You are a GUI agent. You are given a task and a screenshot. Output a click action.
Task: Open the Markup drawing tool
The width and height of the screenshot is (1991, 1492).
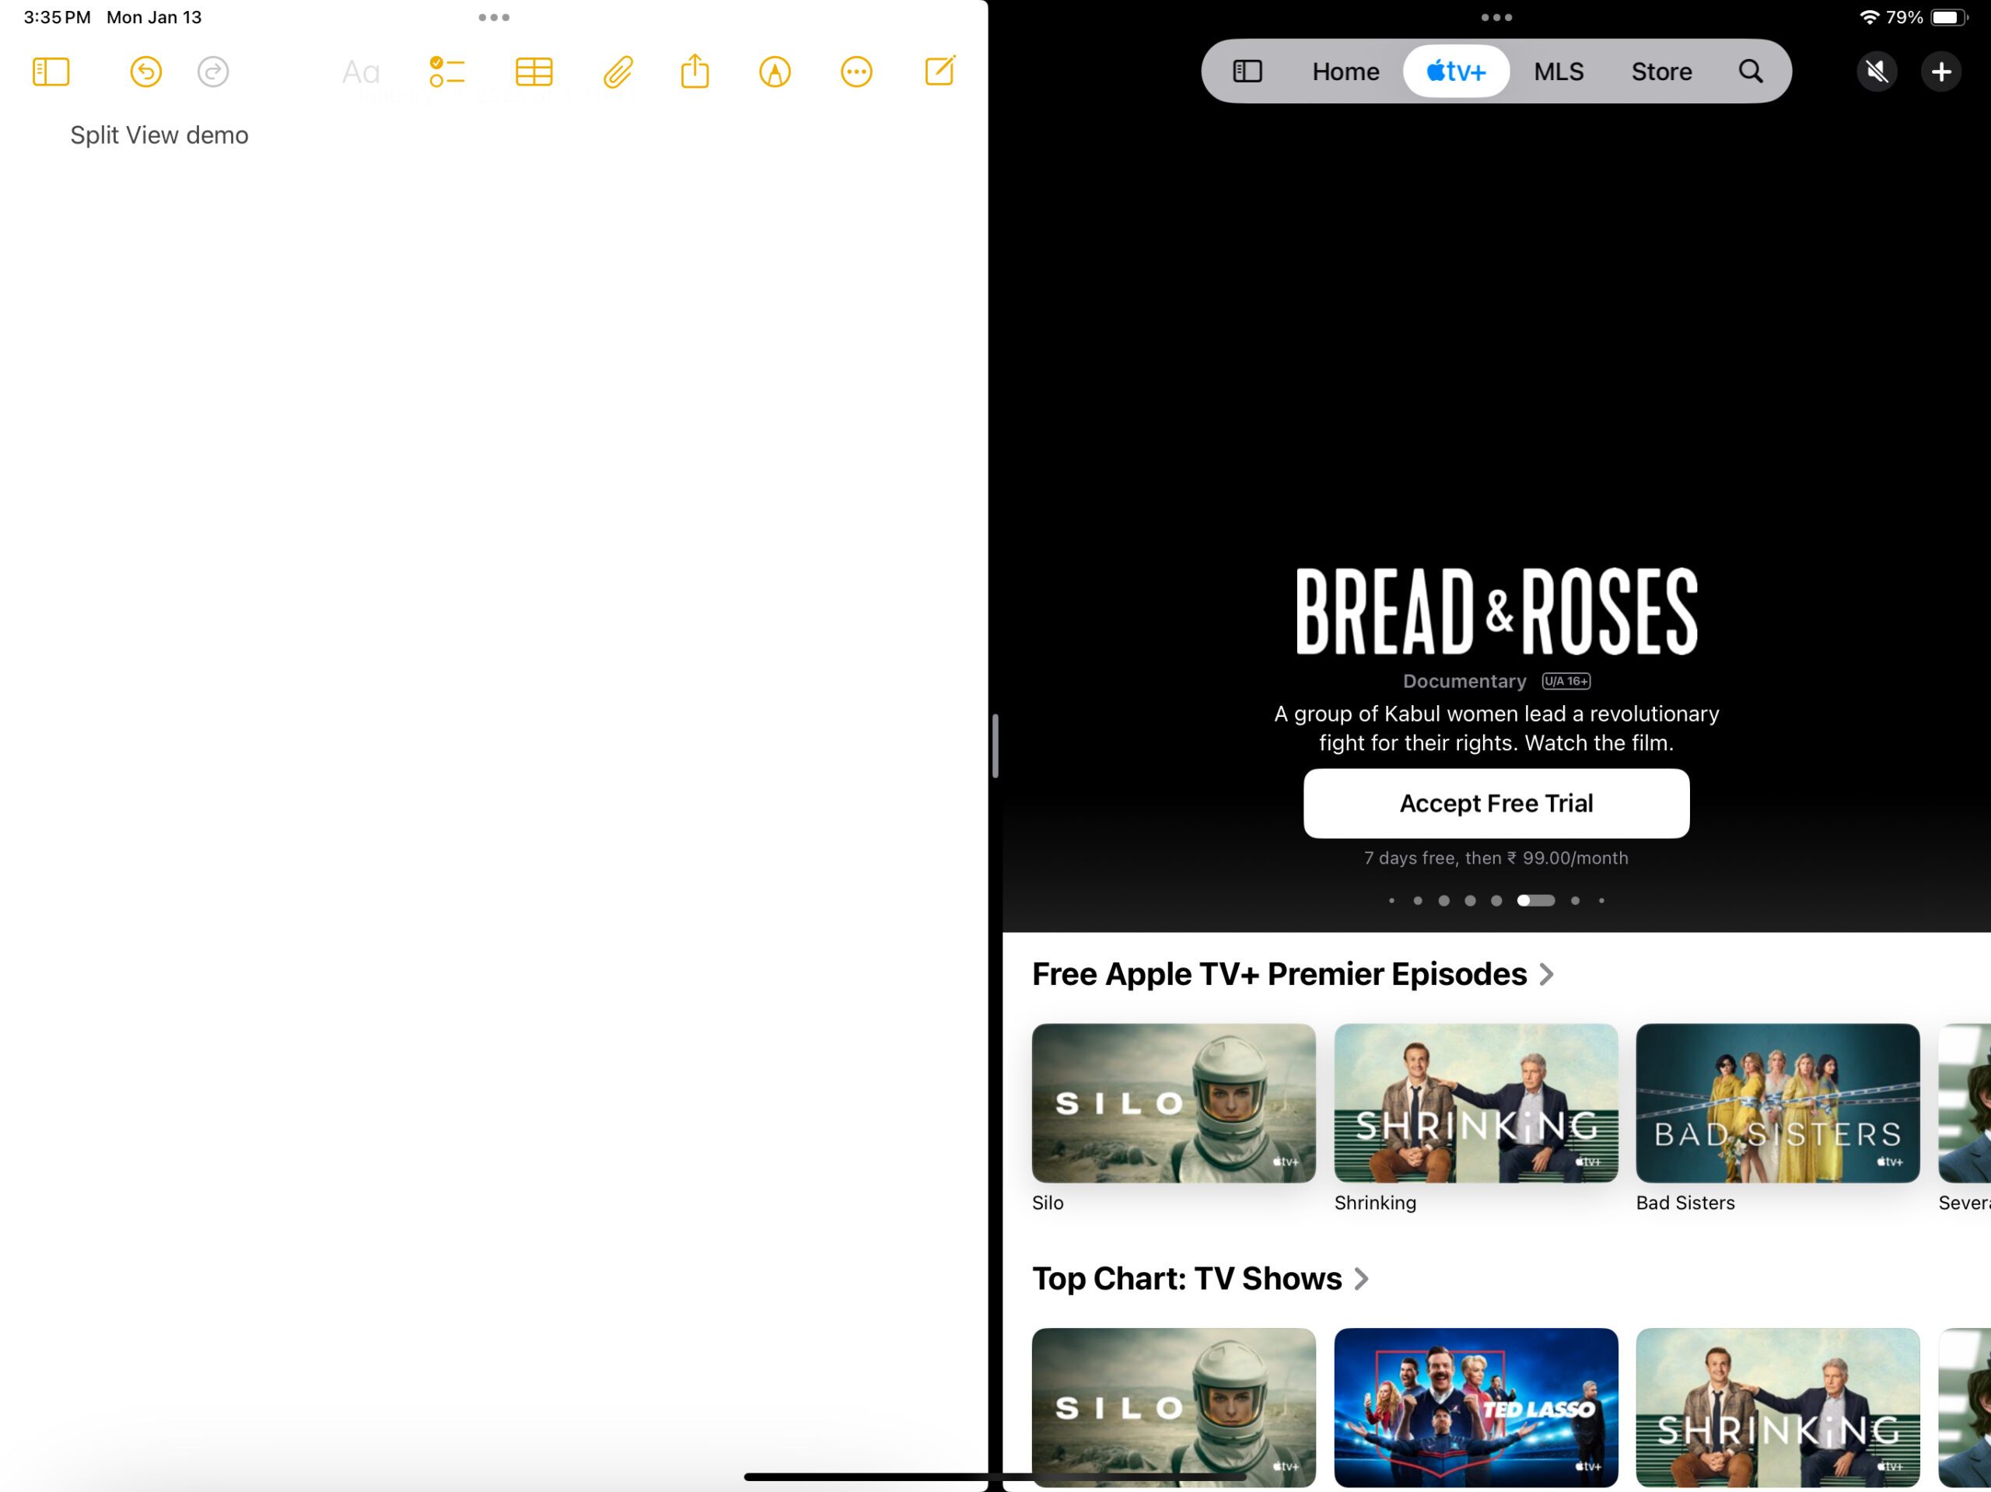point(774,72)
